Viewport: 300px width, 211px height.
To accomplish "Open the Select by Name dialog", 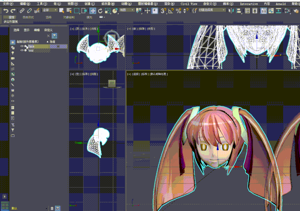I will point(69,11).
